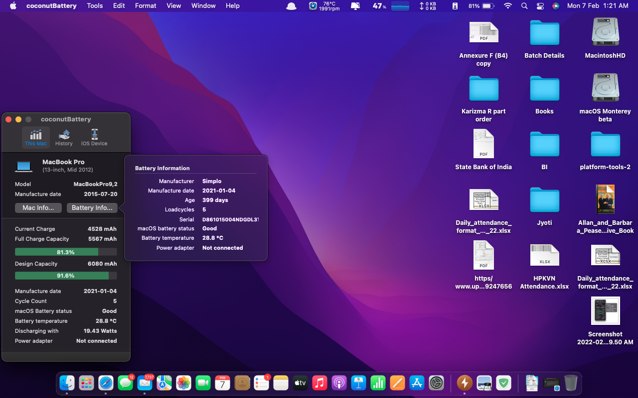Open the HPKVN Attendance.xlsx file
Screen dimensions: 638x398
544,255
